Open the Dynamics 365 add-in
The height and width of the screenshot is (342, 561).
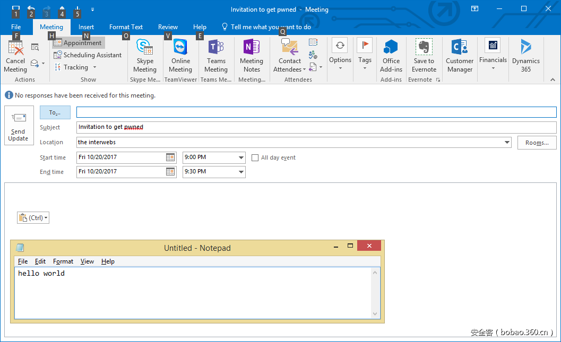point(525,56)
